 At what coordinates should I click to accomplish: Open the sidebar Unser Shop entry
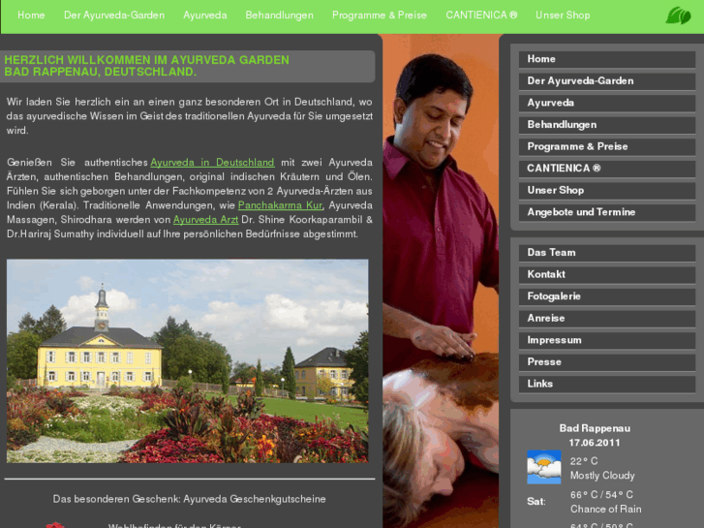coord(607,191)
